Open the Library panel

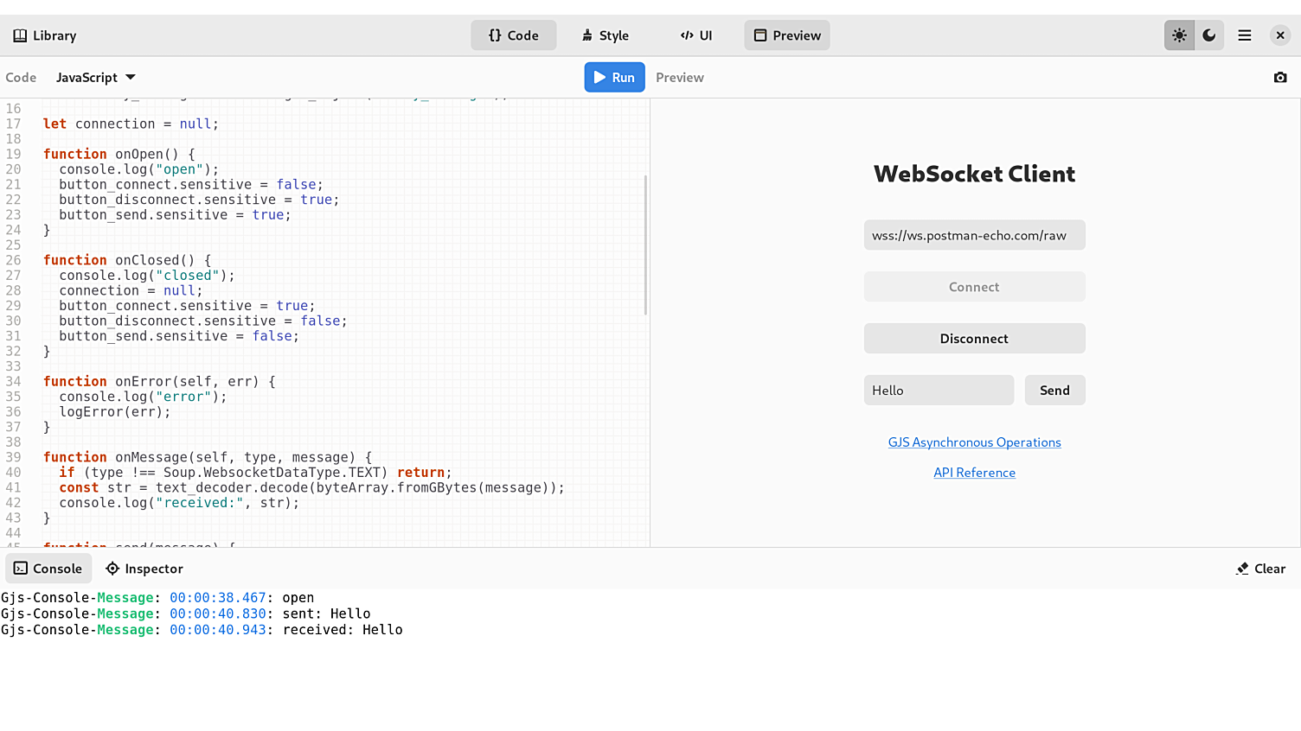[x=45, y=35]
